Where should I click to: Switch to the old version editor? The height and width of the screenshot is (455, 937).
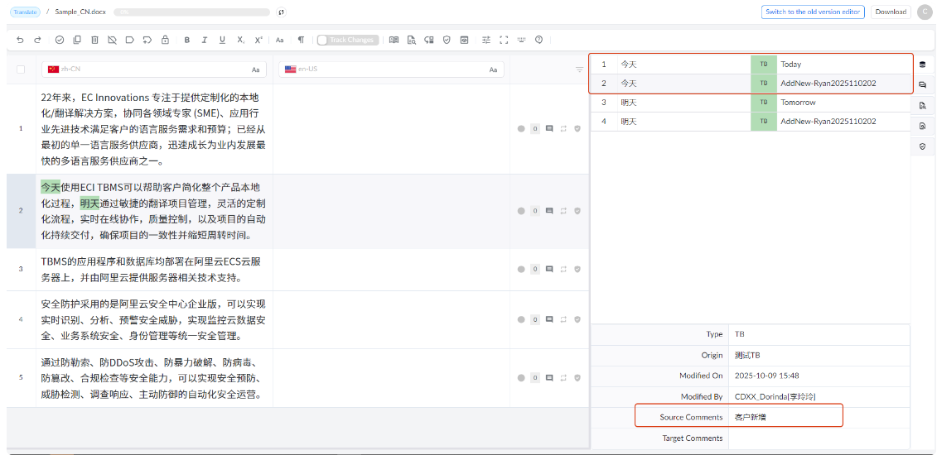[813, 12]
